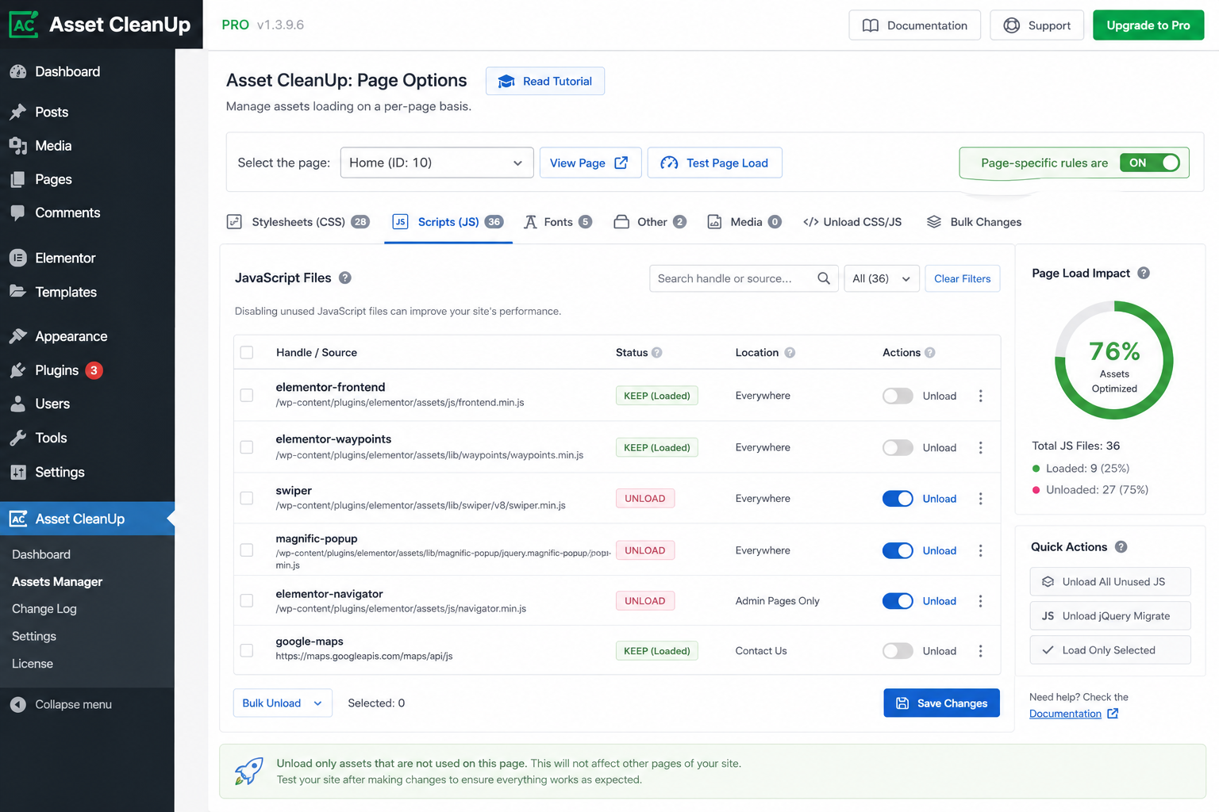This screenshot has width=1219, height=812.
Task: Click help icon next to Location column
Action: (x=790, y=353)
